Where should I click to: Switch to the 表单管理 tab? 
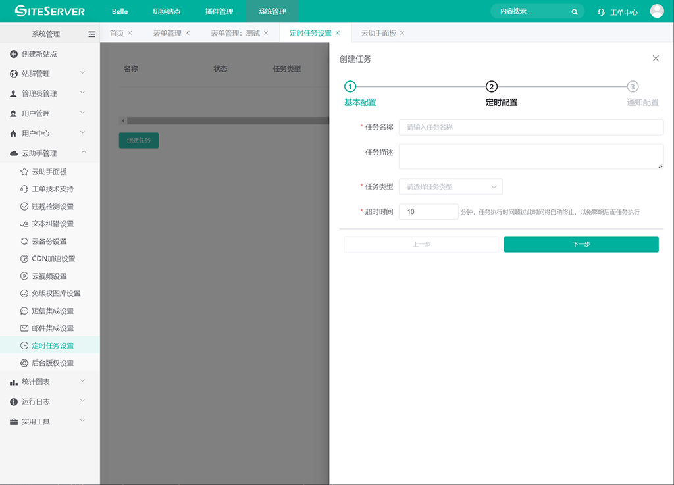[167, 33]
